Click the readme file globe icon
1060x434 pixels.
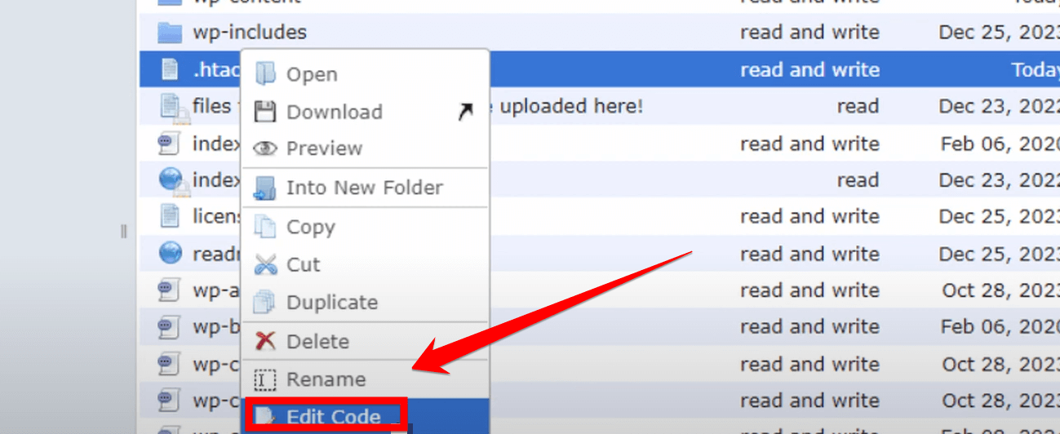click(x=170, y=254)
